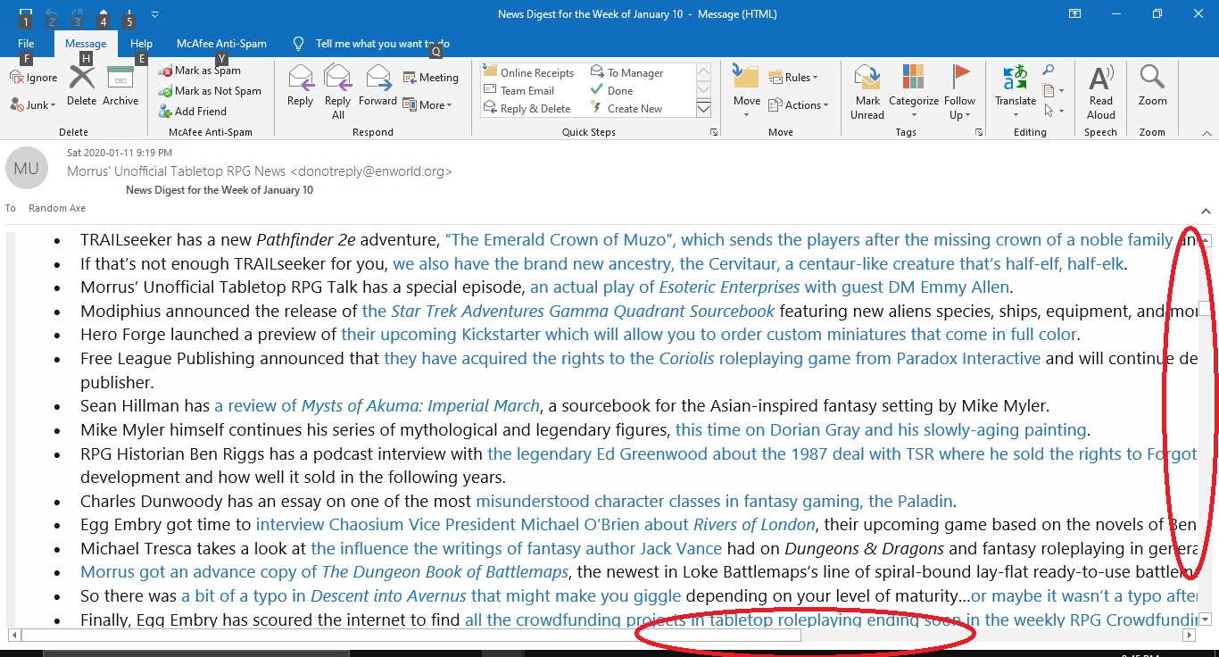Image resolution: width=1219 pixels, height=657 pixels.
Task: Open the Dorian Gray painting link
Action: click(x=881, y=430)
